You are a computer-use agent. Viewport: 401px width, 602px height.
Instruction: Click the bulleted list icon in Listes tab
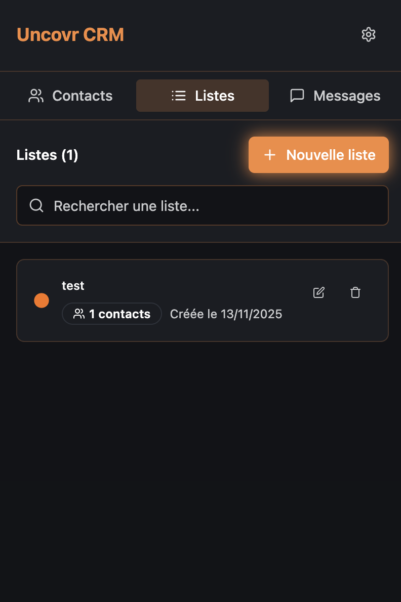[x=178, y=96]
